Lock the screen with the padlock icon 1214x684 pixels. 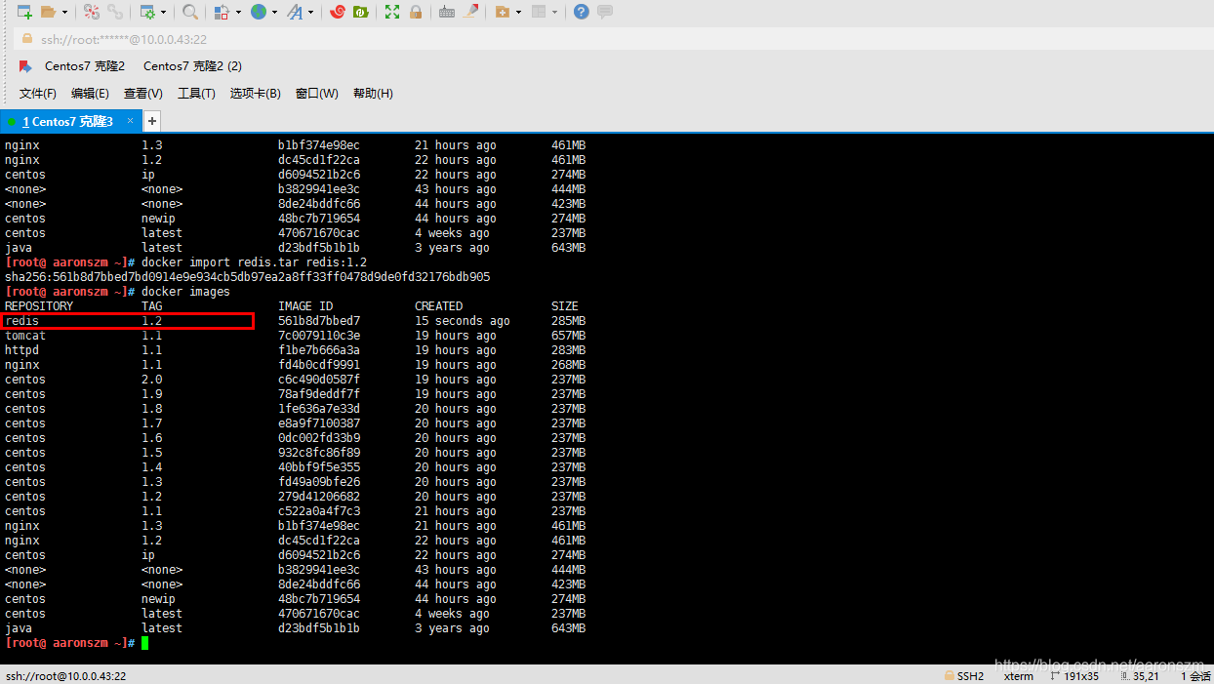point(416,12)
